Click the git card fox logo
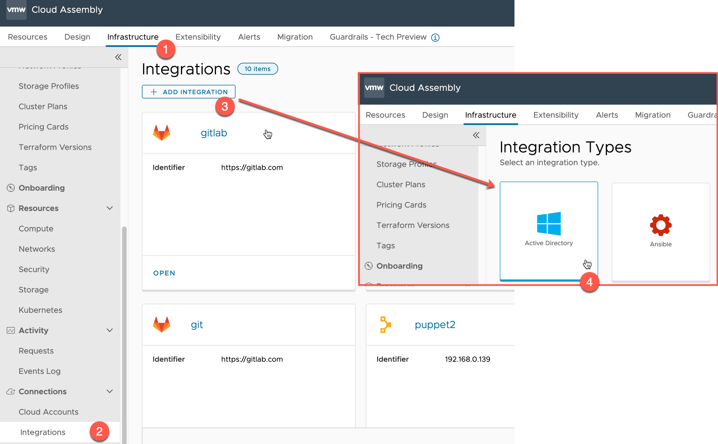This screenshot has width=718, height=444. click(161, 324)
